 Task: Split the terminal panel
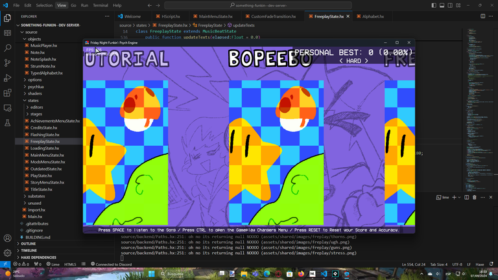pos(467,198)
